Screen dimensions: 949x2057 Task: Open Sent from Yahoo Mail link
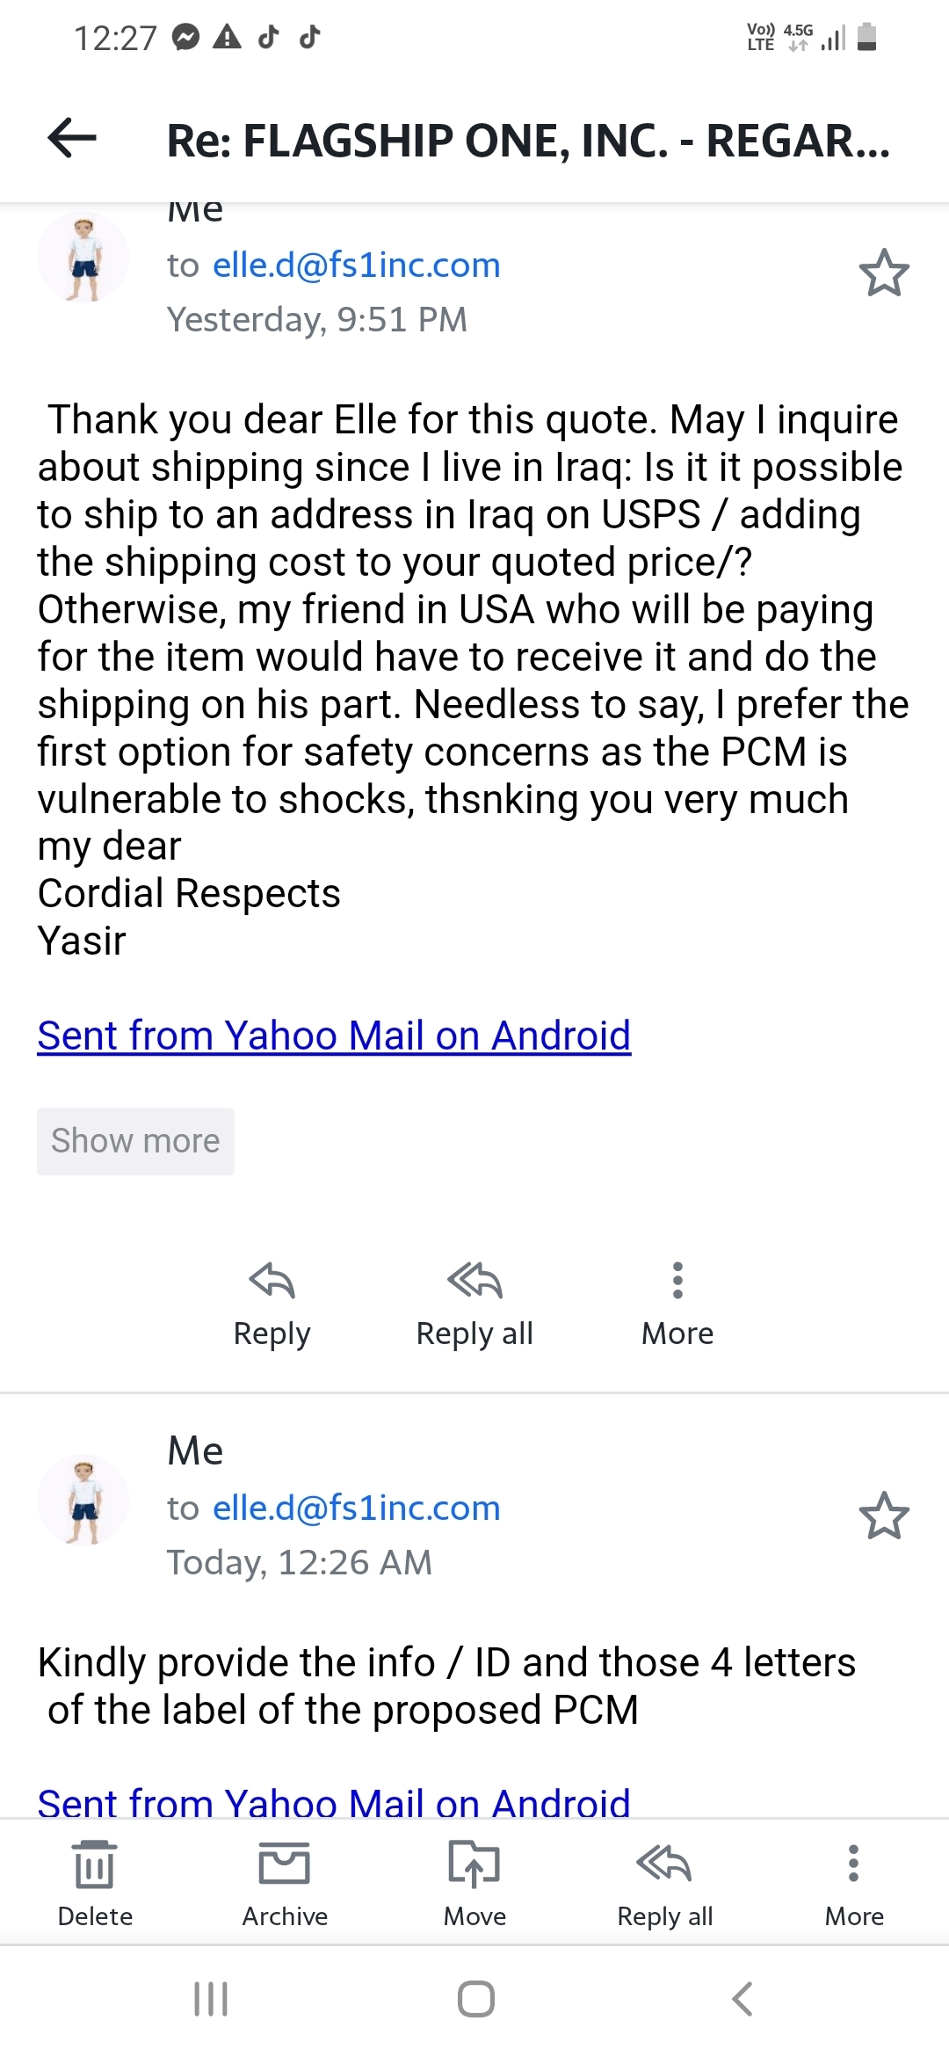coord(334,1036)
